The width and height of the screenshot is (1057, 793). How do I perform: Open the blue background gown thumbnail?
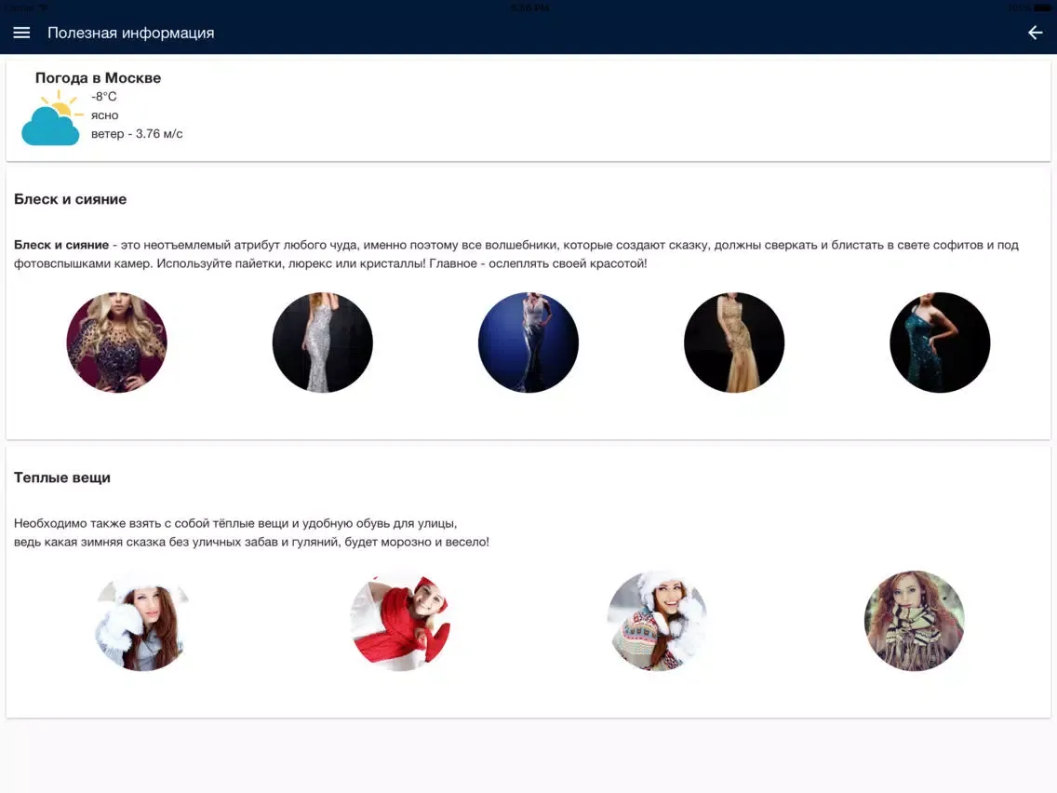pyautogui.click(x=528, y=343)
